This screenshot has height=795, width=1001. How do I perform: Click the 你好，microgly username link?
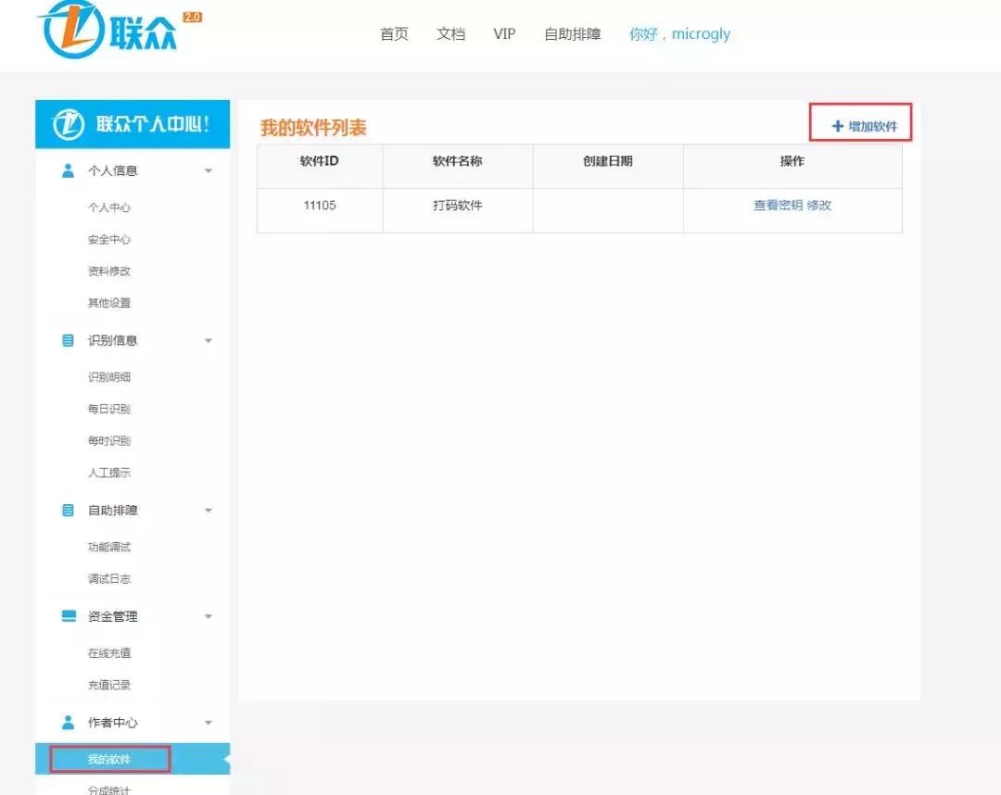(x=679, y=33)
